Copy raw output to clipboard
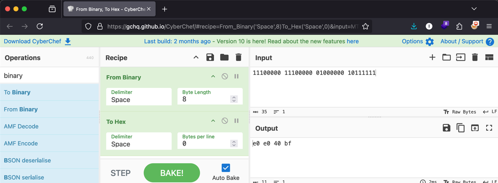Image resolution: width=498 pixels, height=183 pixels. pyautogui.click(x=460, y=128)
